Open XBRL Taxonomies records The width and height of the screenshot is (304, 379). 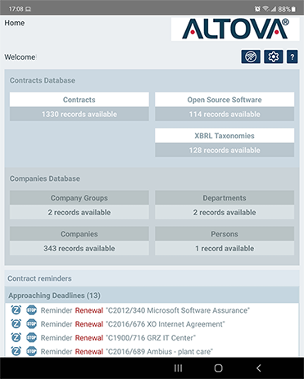225,135
